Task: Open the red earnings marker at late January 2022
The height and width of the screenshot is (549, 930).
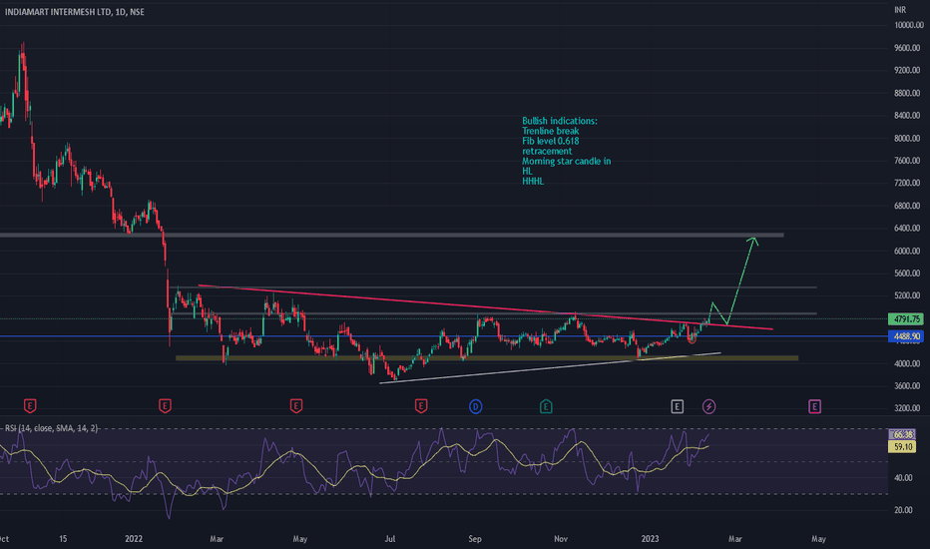Action: (165, 406)
